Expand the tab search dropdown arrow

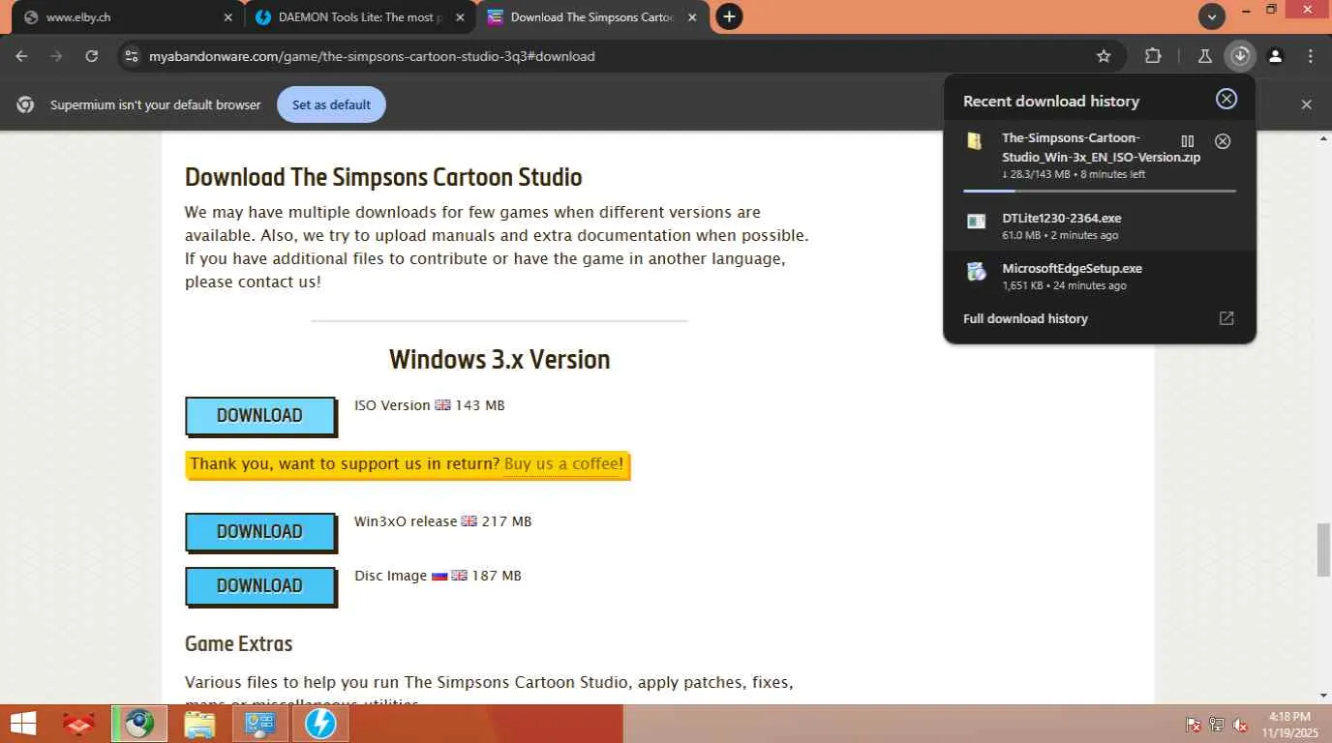point(1212,16)
